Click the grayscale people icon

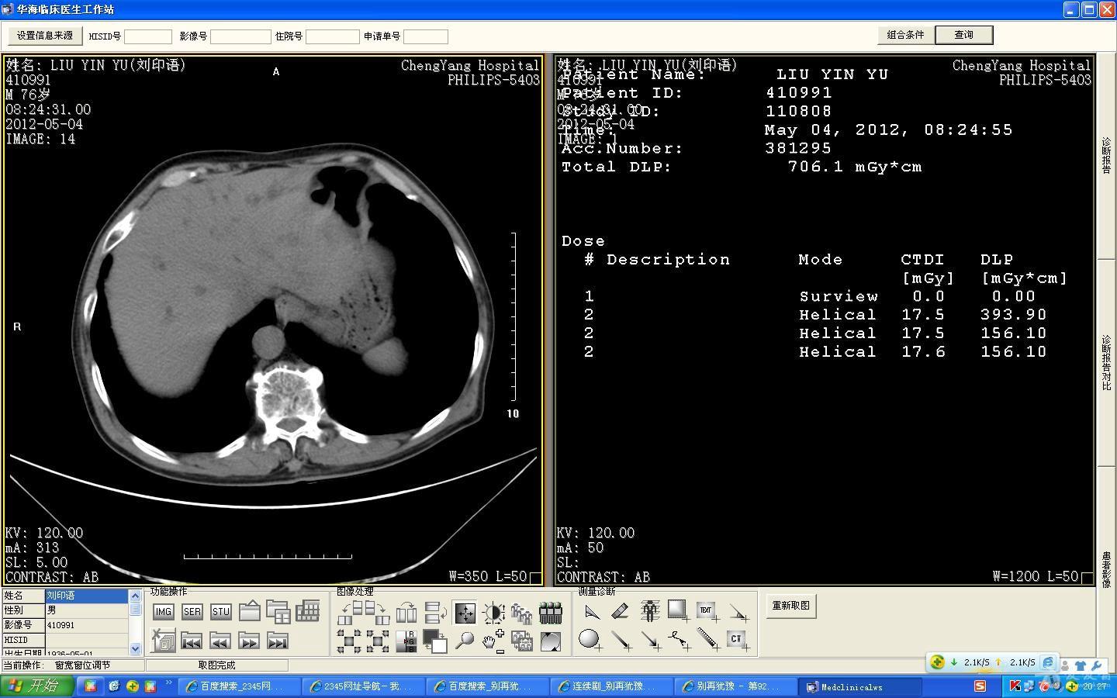[522, 613]
